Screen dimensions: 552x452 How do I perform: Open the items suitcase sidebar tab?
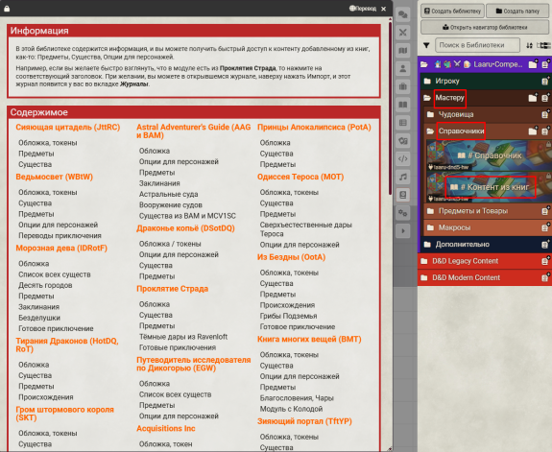403,86
